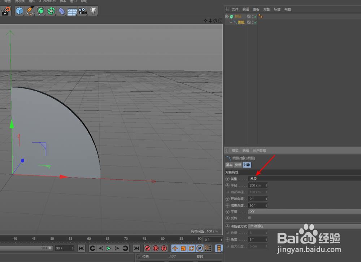This screenshot has width=361, height=262.
Task: Collapse the Extrude object tree node
Action: [x=227, y=16]
